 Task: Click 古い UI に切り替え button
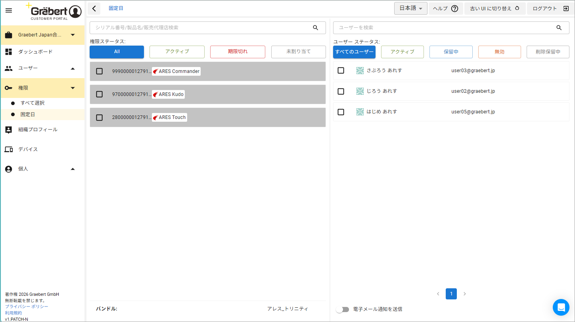495,8
